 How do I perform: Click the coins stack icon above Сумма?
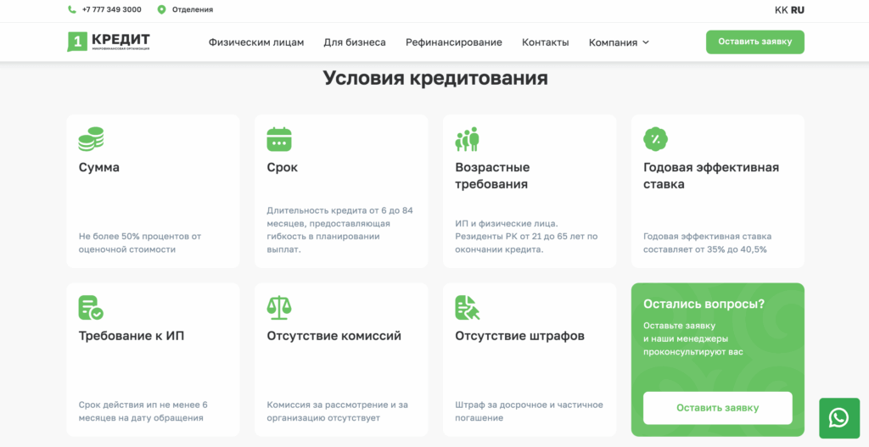pos(91,139)
